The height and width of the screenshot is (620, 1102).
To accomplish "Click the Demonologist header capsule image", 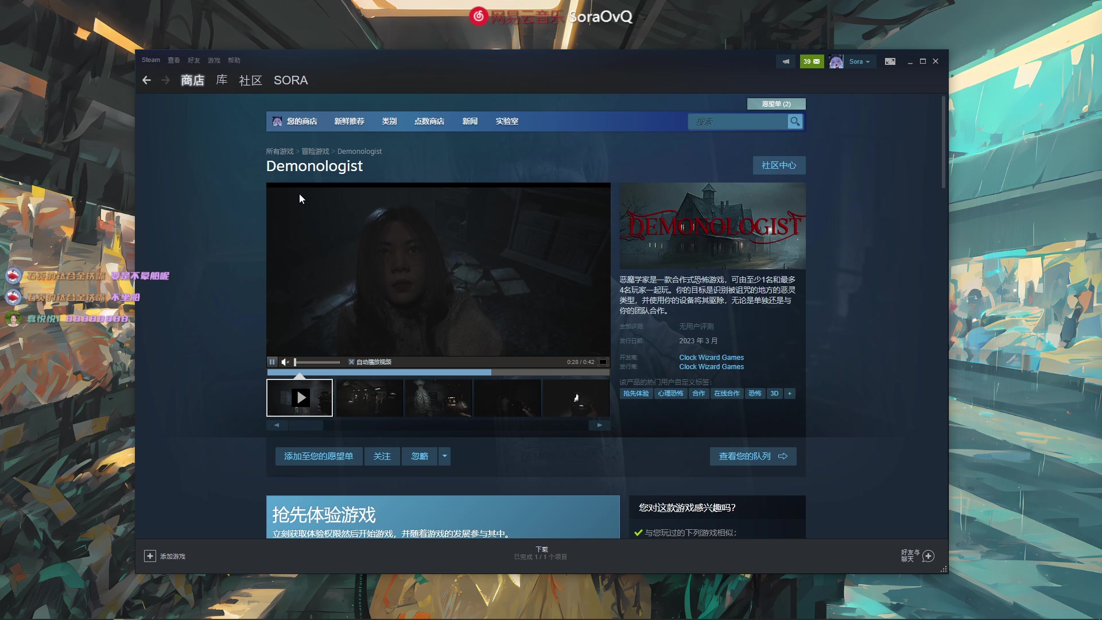I will click(712, 226).
